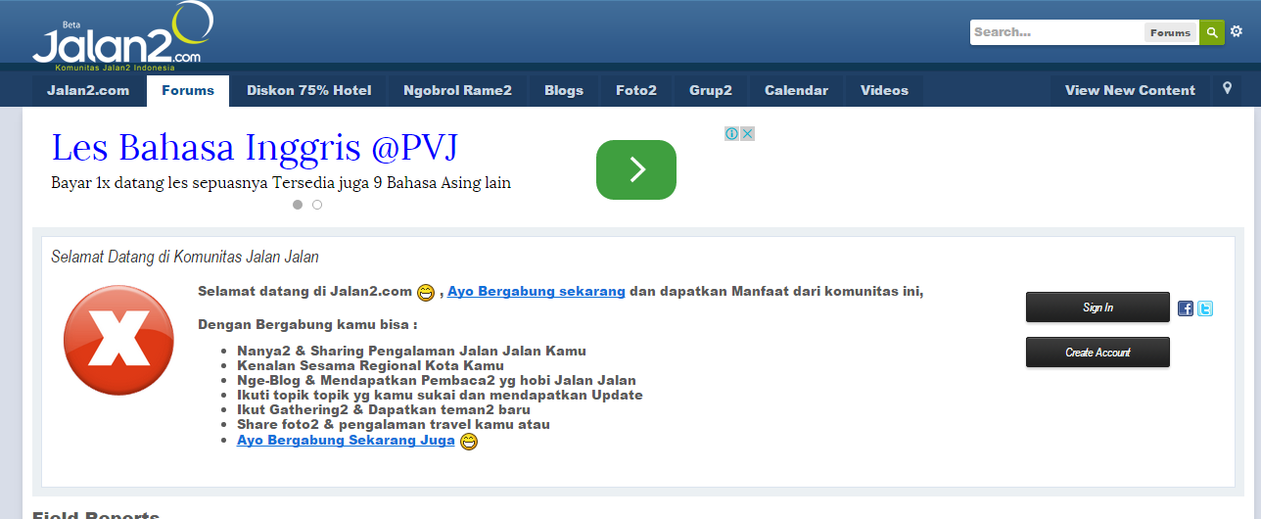Sign in with Twitter icon
This screenshot has width=1261, height=519.
pos(1205,308)
